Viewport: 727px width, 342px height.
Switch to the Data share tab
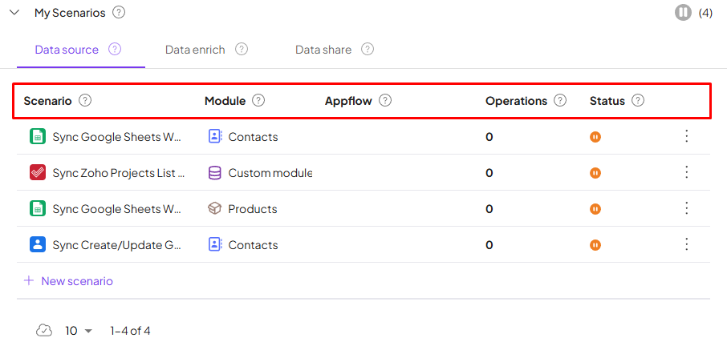click(x=323, y=50)
